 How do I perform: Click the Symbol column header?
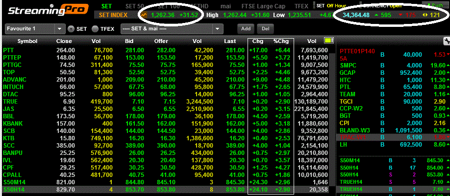pyautogui.click(x=27, y=41)
